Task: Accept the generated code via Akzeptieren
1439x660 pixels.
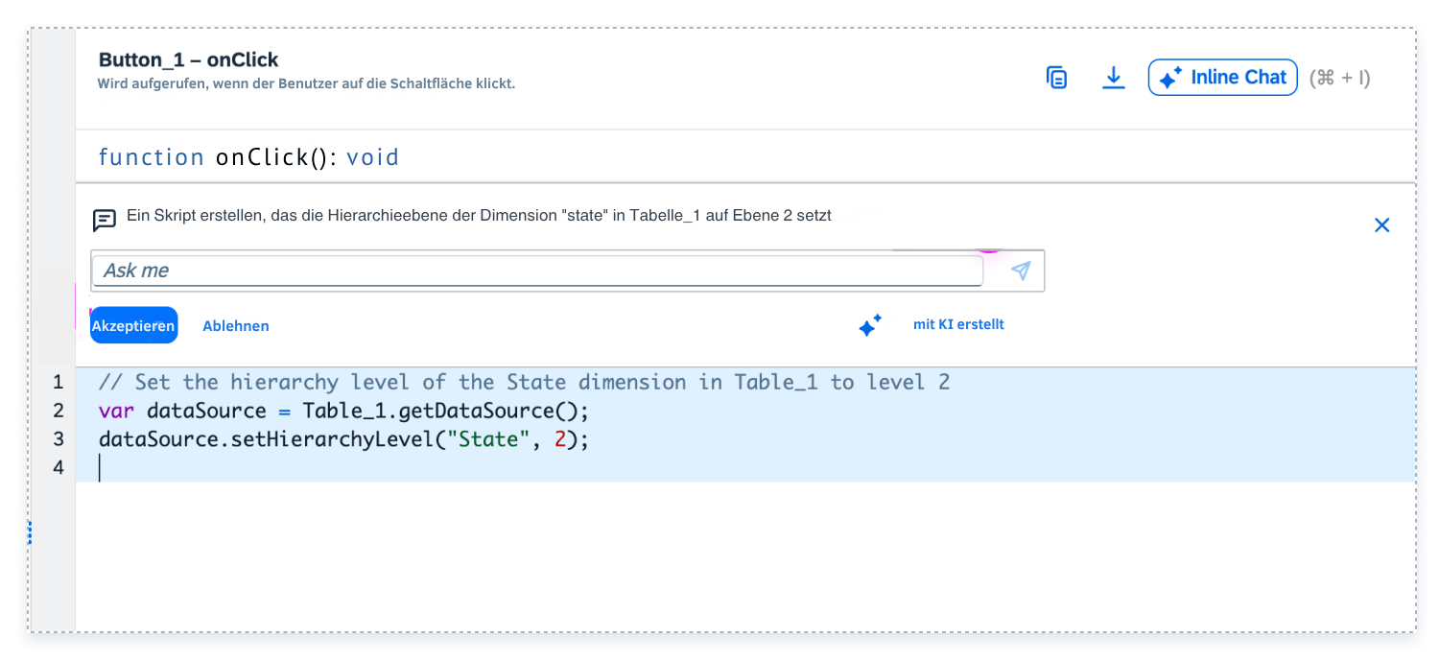Action: click(x=133, y=325)
